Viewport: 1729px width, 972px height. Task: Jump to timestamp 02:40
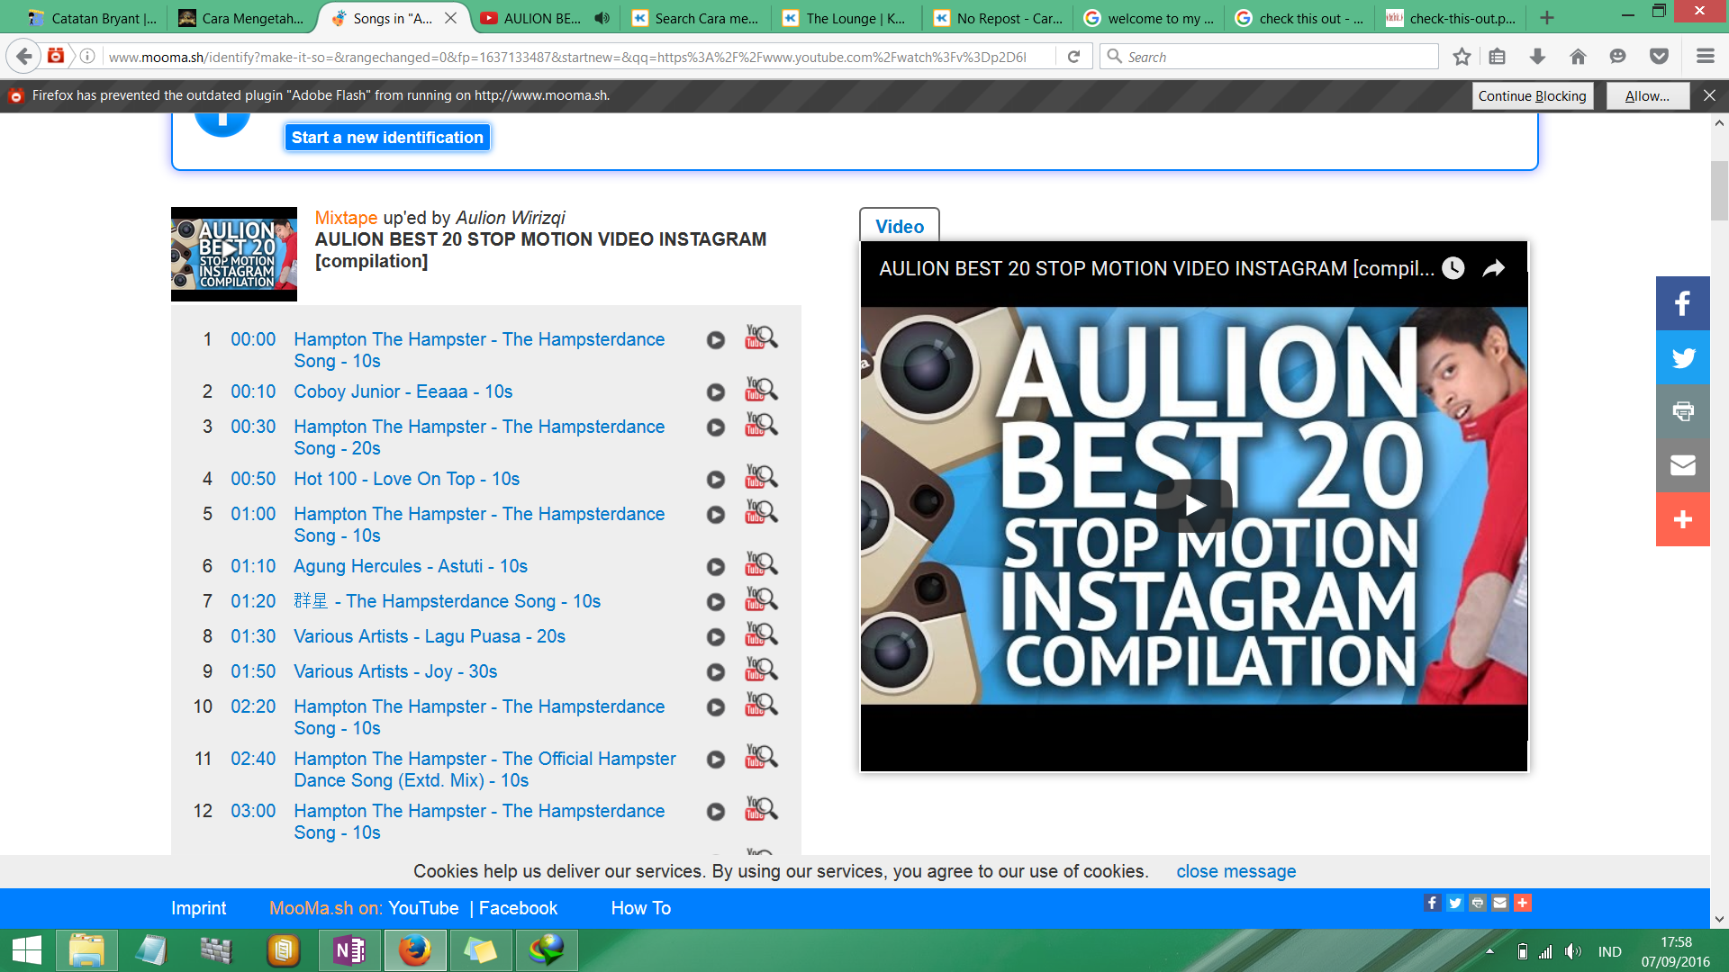pyautogui.click(x=253, y=759)
